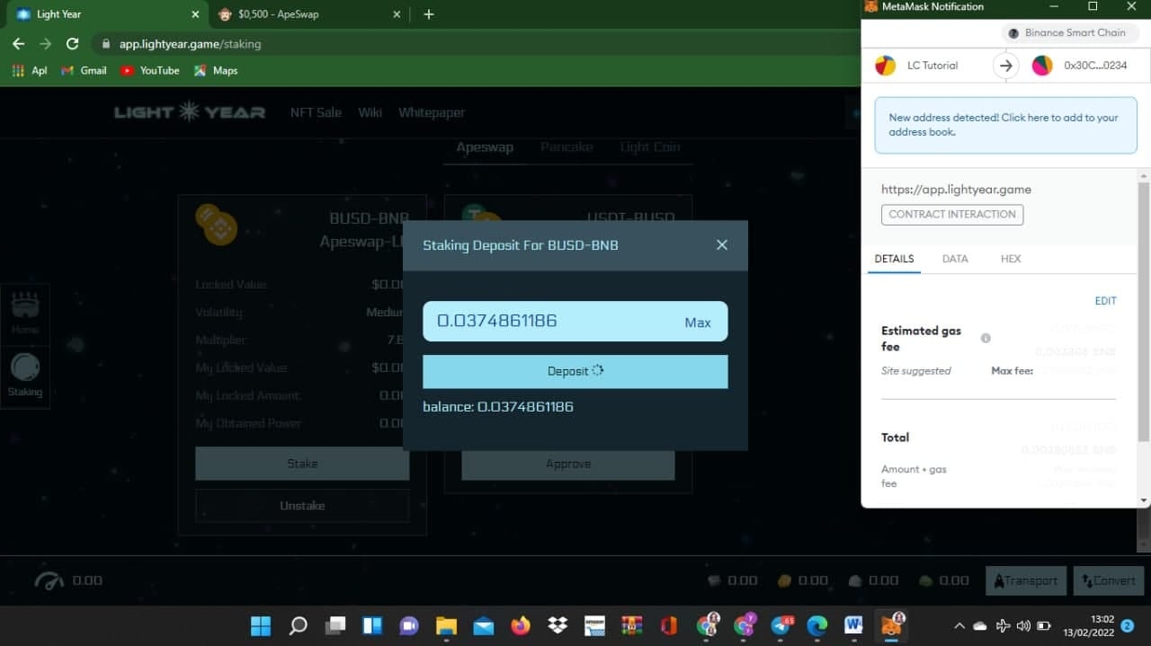Click Max in the deposit amount field
The image size is (1151, 646).
[697, 323]
